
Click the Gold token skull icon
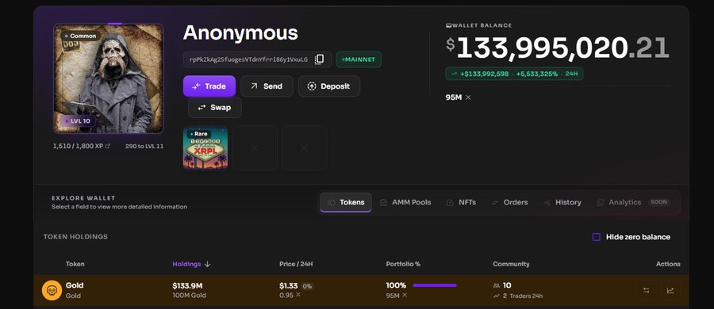52,290
